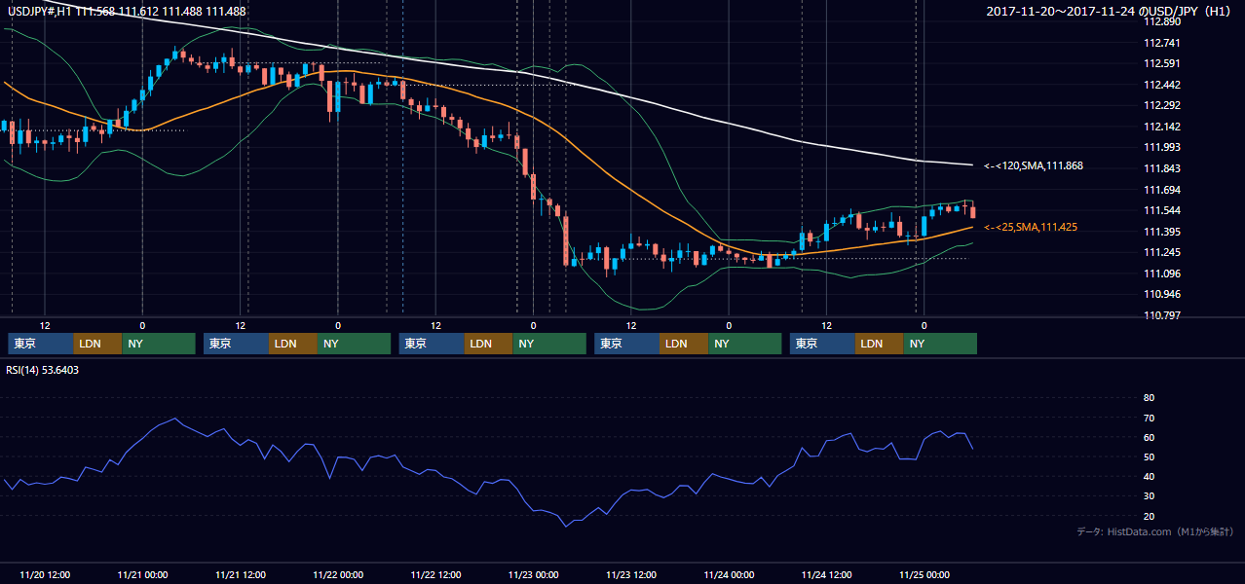This screenshot has height=584, width=1245.
Task: Click the 25,SMA,111.425 label
Action: click(x=1031, y=227)
